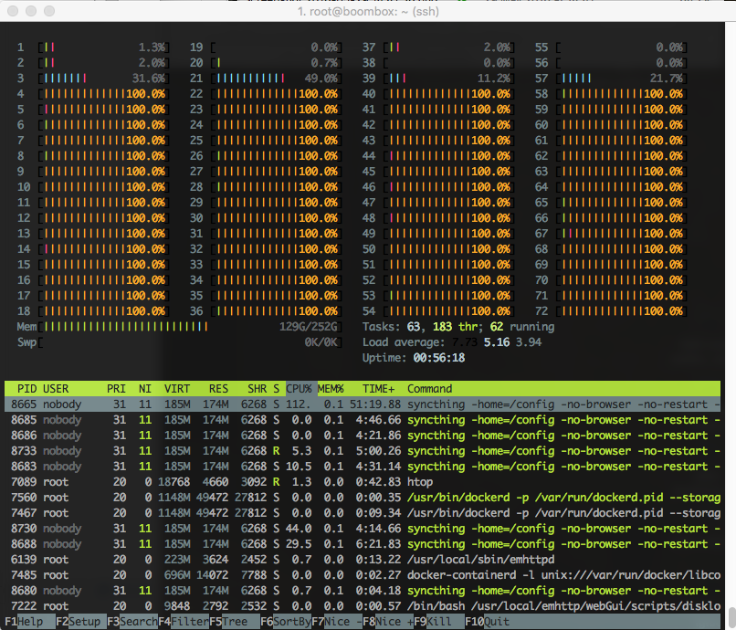Click F10 Quit in function bar

click(x=488, y=622)
